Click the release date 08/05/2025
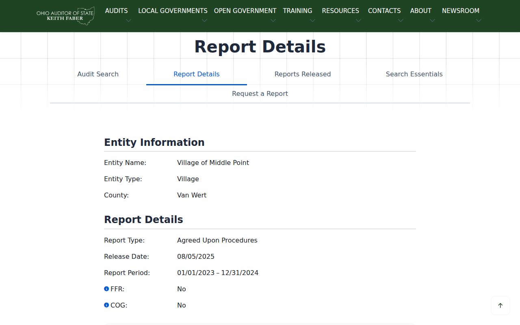The width and height of the screenshot is (520, 325). point(196,256)
